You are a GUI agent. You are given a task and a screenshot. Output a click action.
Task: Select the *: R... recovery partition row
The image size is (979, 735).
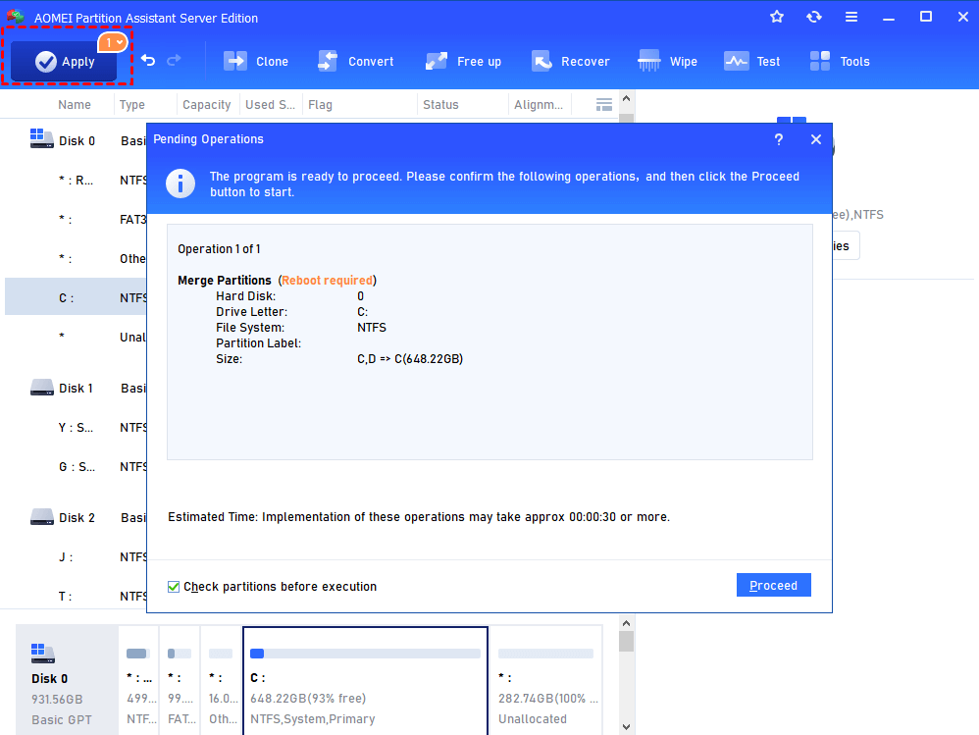click(x=77, y=180)
